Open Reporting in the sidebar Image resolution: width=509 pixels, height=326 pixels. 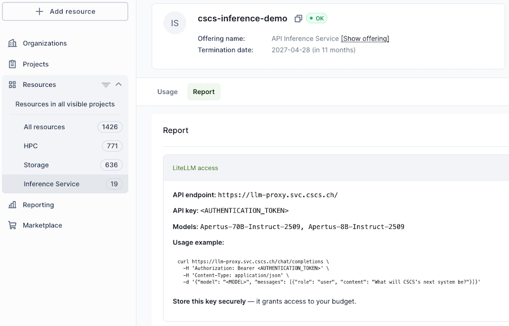click(x=38, y=205)
